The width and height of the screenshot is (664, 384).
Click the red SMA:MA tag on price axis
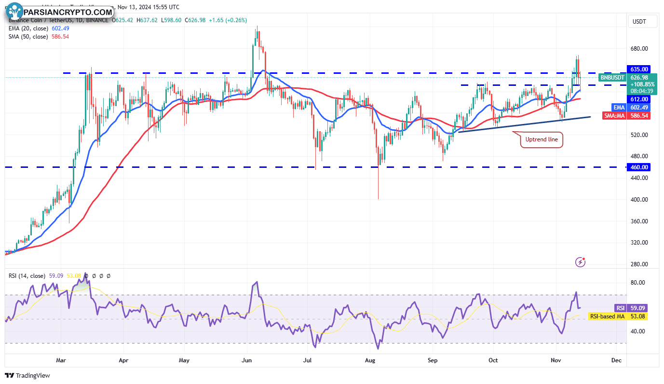pos(614,116)
